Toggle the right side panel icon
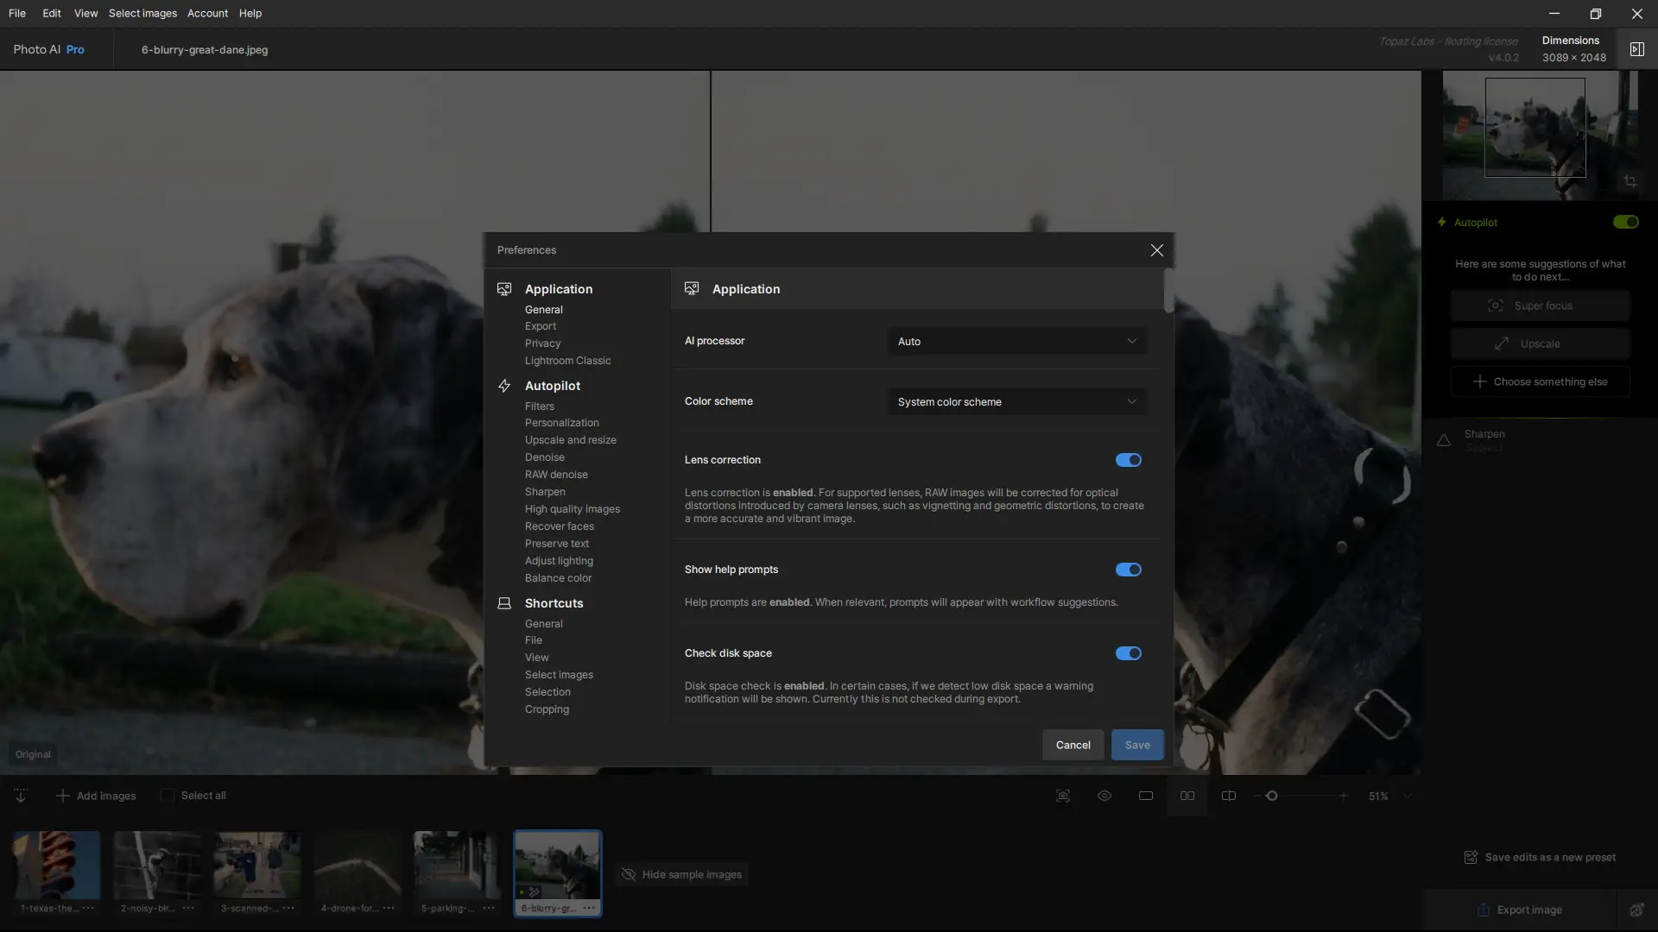Screen dimensions: 1658x932 tap(1636, 49)
